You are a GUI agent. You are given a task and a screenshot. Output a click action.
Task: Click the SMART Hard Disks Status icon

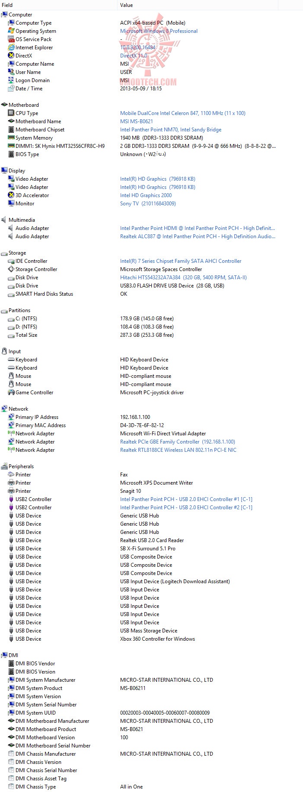11,294
